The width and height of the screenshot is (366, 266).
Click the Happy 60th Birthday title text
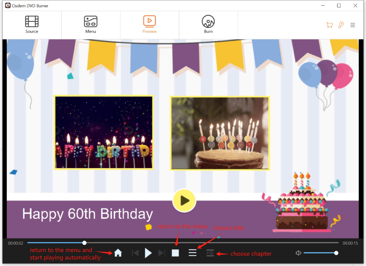(87, 214)
